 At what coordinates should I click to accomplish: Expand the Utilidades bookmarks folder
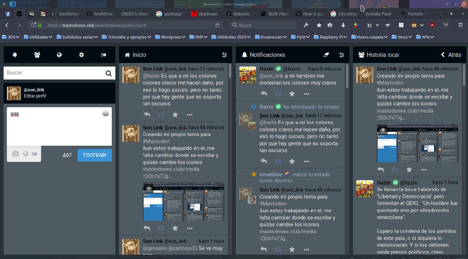38,37
